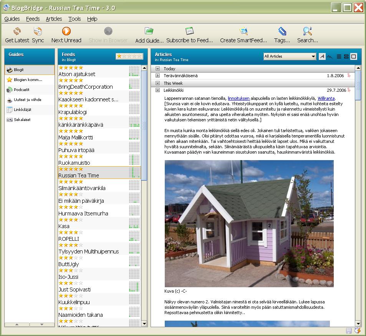Click Subscribe to Feed icon
This screenshot has height=336, width=366.
pos(189,31)
